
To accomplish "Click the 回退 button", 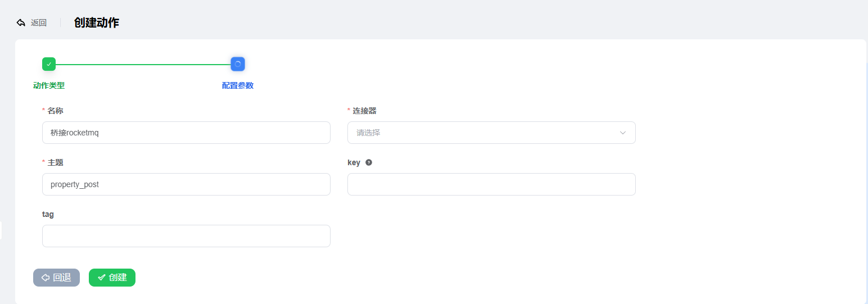I will (56, 278).
